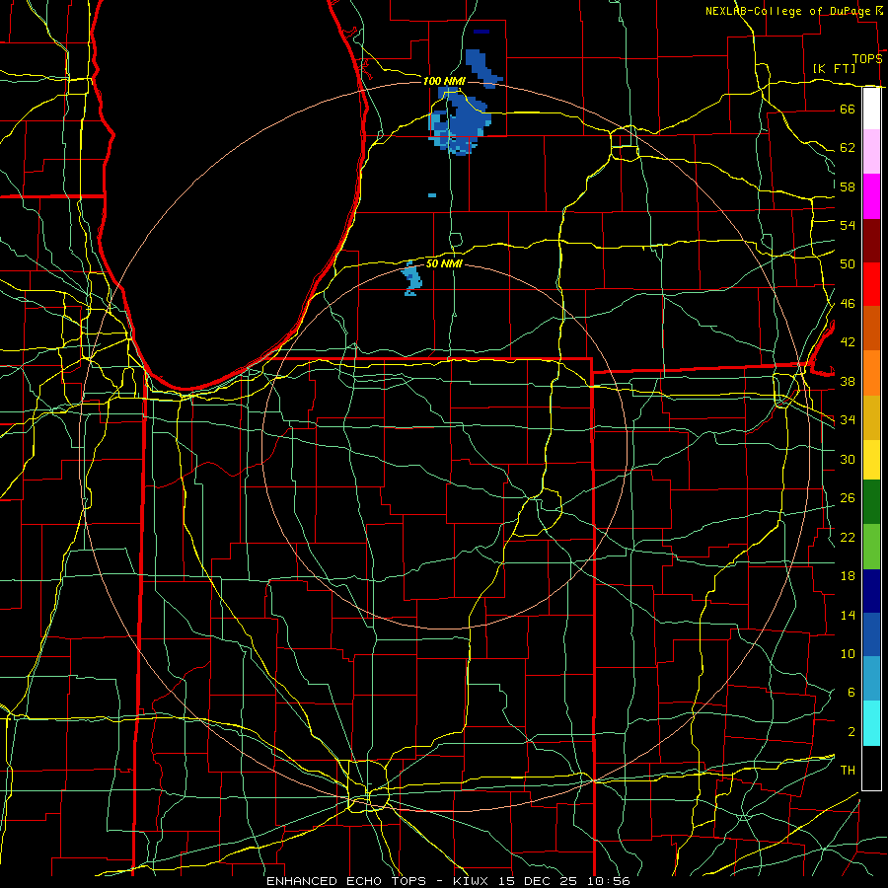Pick the dark orange swatch beside 42
Screen dimensions: 888x888
[x=871, y=329]
